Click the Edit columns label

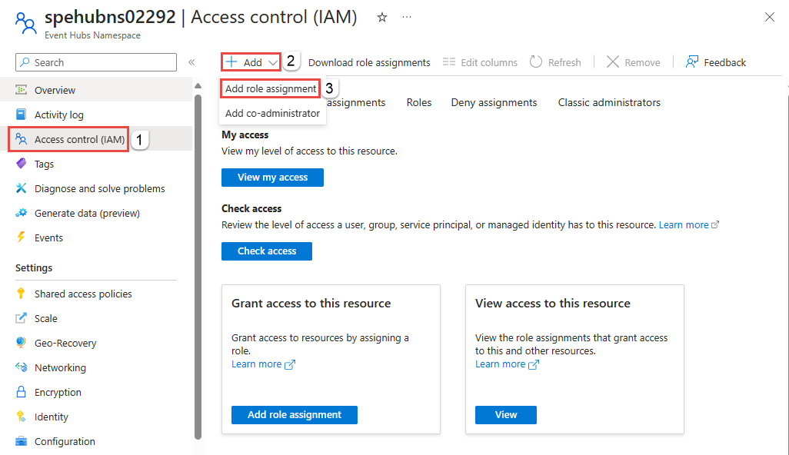pos(489,62)
